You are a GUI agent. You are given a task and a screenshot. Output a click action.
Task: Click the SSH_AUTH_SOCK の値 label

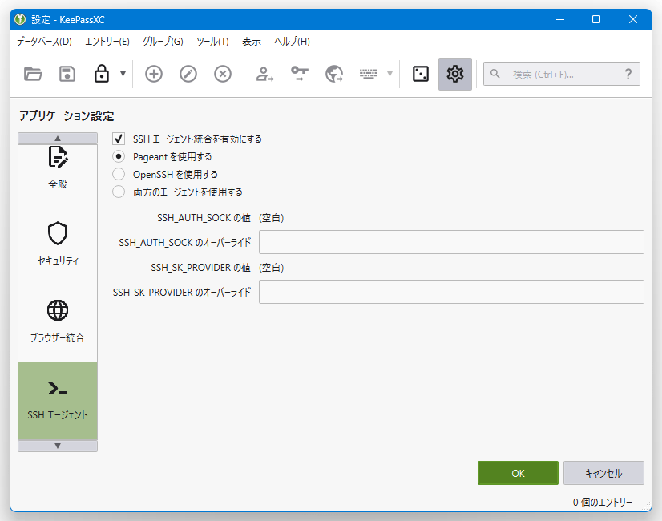(204, 218)
